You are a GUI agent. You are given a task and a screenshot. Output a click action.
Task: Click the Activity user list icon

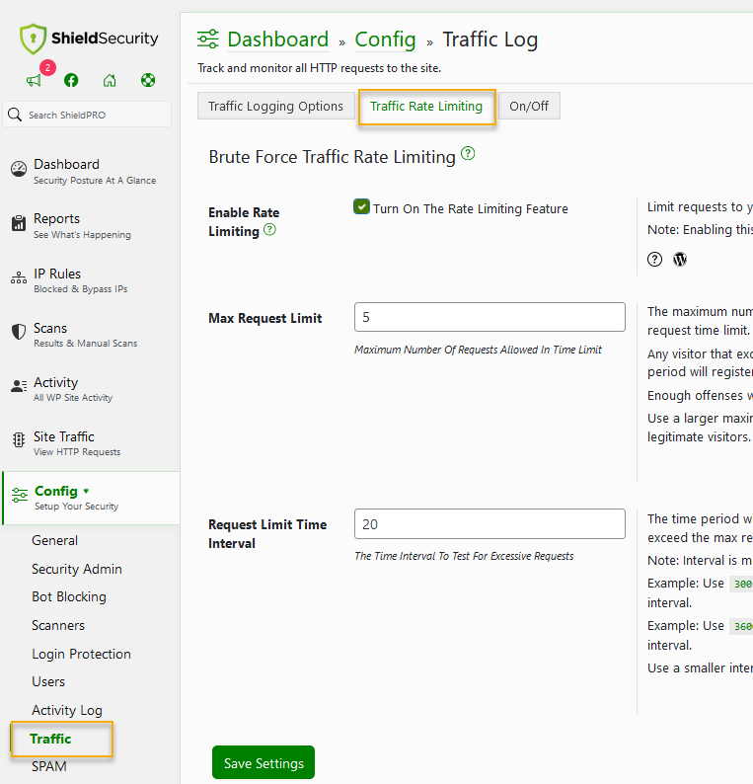[19, 386]
